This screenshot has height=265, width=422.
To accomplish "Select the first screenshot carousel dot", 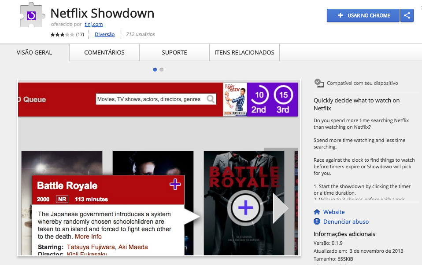I will coord(155,69).
